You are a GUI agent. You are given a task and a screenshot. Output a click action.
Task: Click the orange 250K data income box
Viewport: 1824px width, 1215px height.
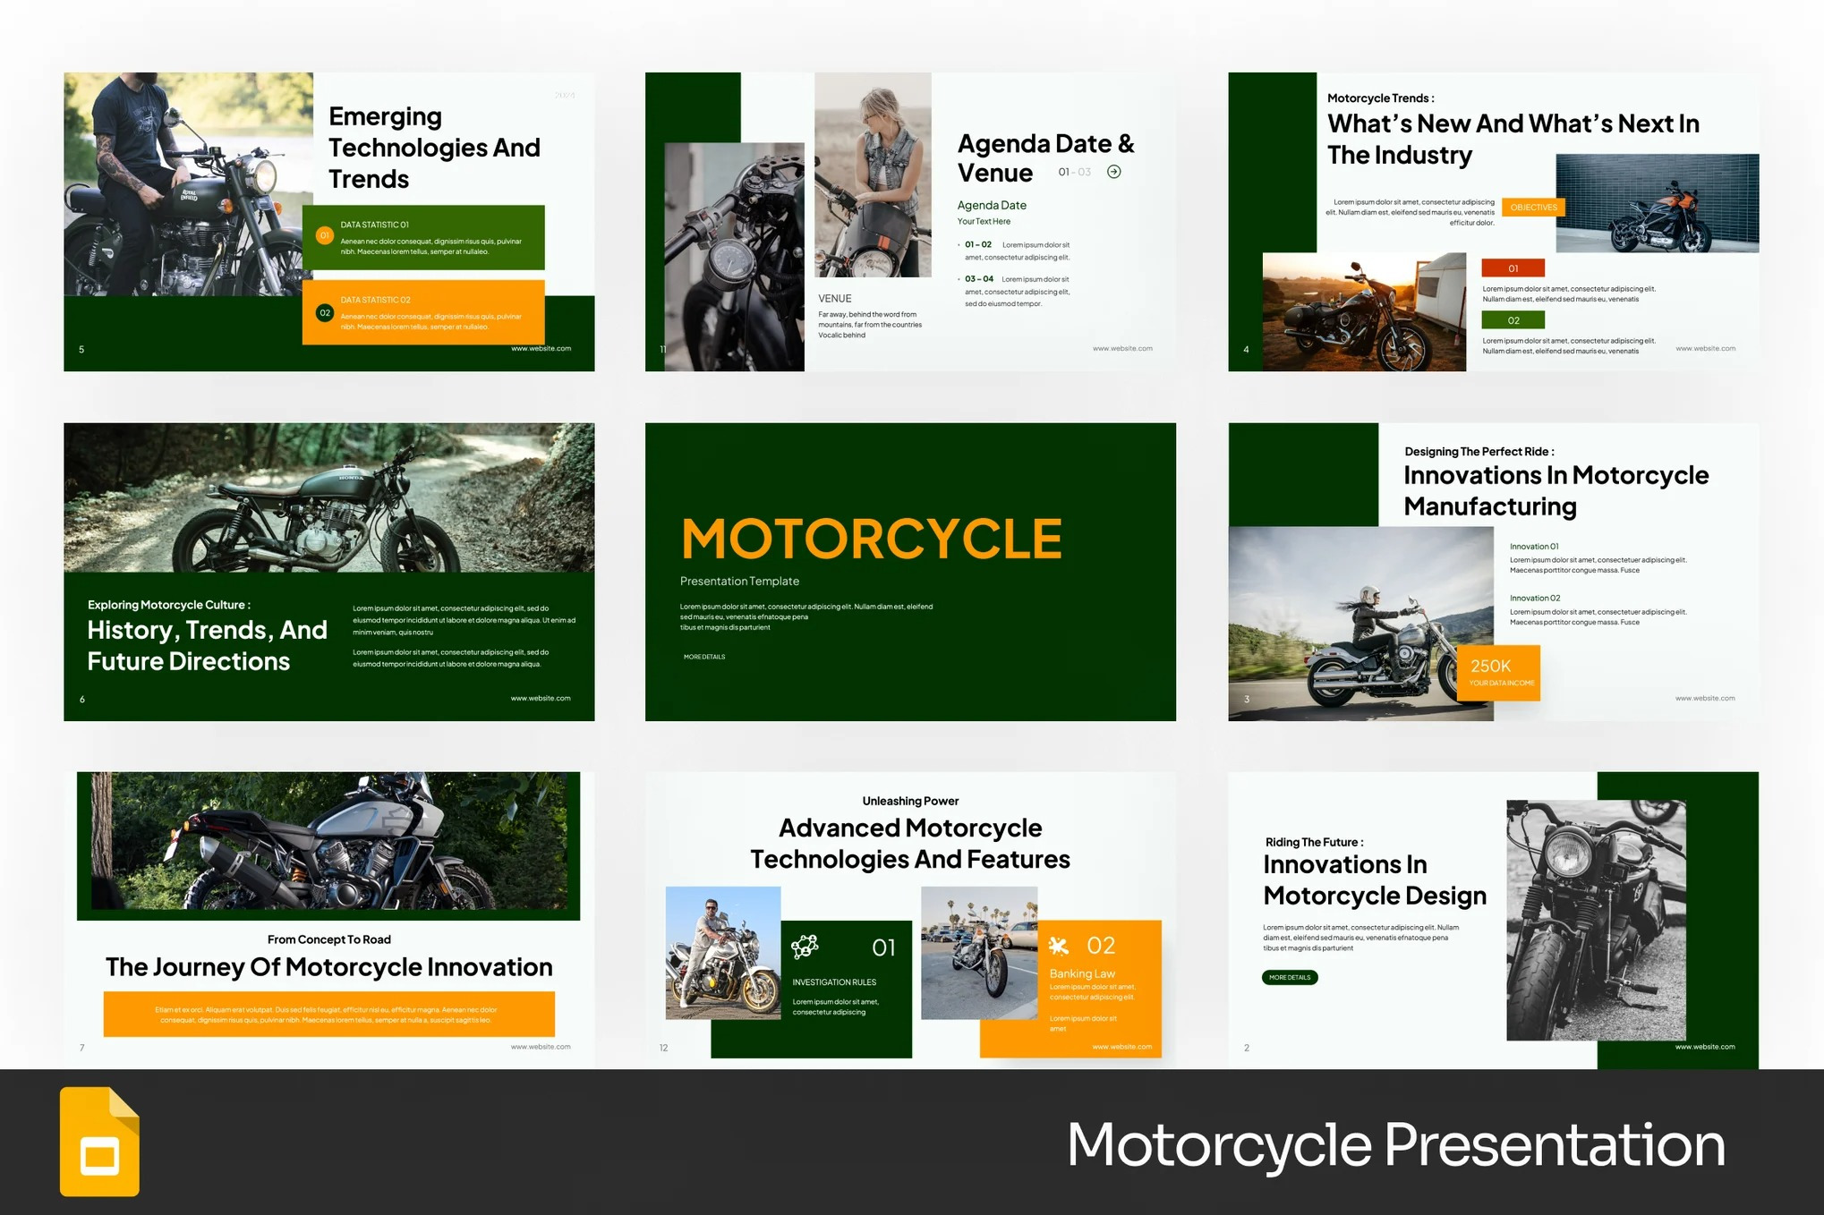pos(1499,672)
